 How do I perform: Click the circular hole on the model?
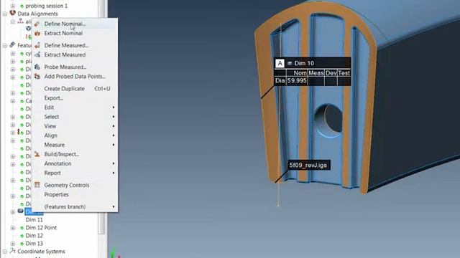[328, 120]
